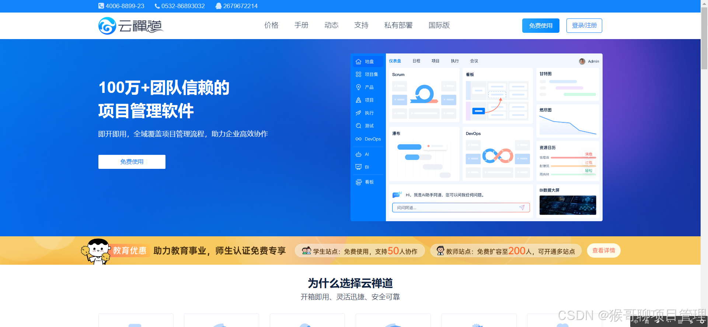This screenshot has width=708, height=327.
Task: Open the 私有部署 menu item
Action: point(398,25)
